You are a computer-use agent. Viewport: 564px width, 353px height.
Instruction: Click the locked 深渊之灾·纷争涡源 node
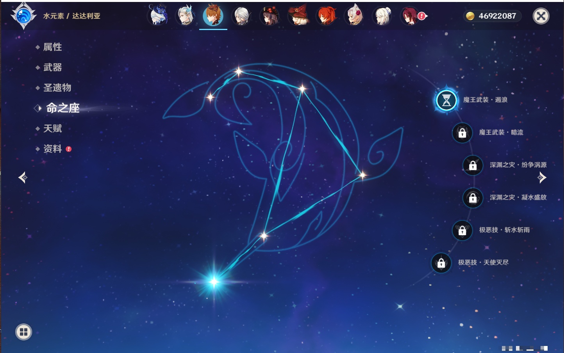point(473,165)
